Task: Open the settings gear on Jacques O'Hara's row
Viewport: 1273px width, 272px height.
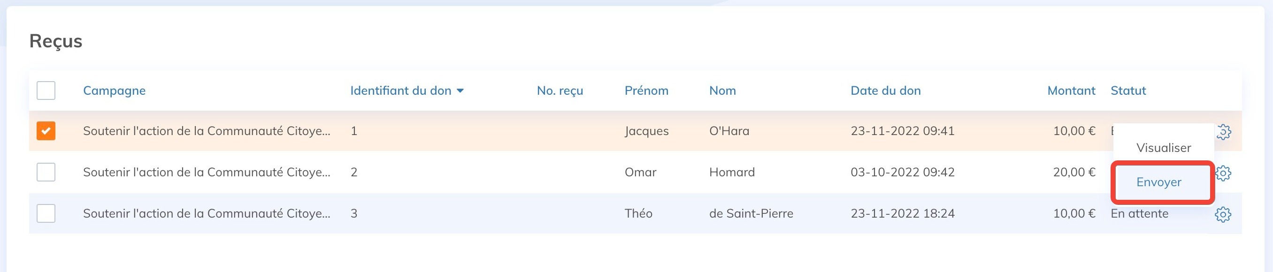Action: pos(1225,132)
